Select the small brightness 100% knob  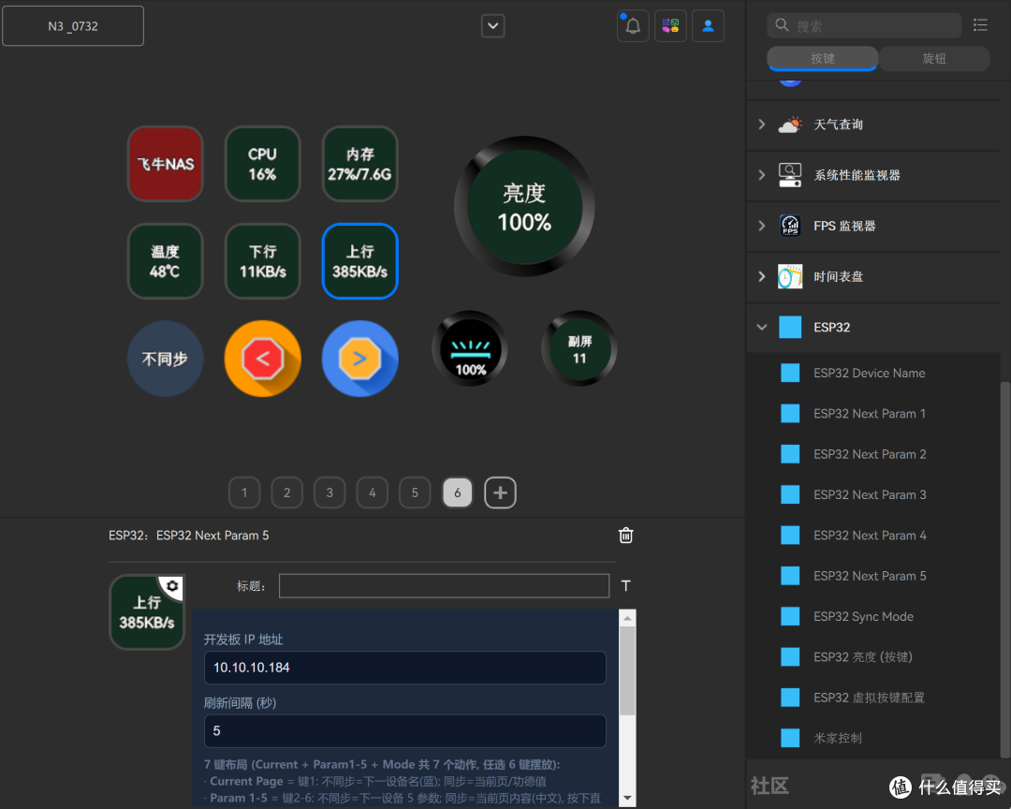[470, 349]
